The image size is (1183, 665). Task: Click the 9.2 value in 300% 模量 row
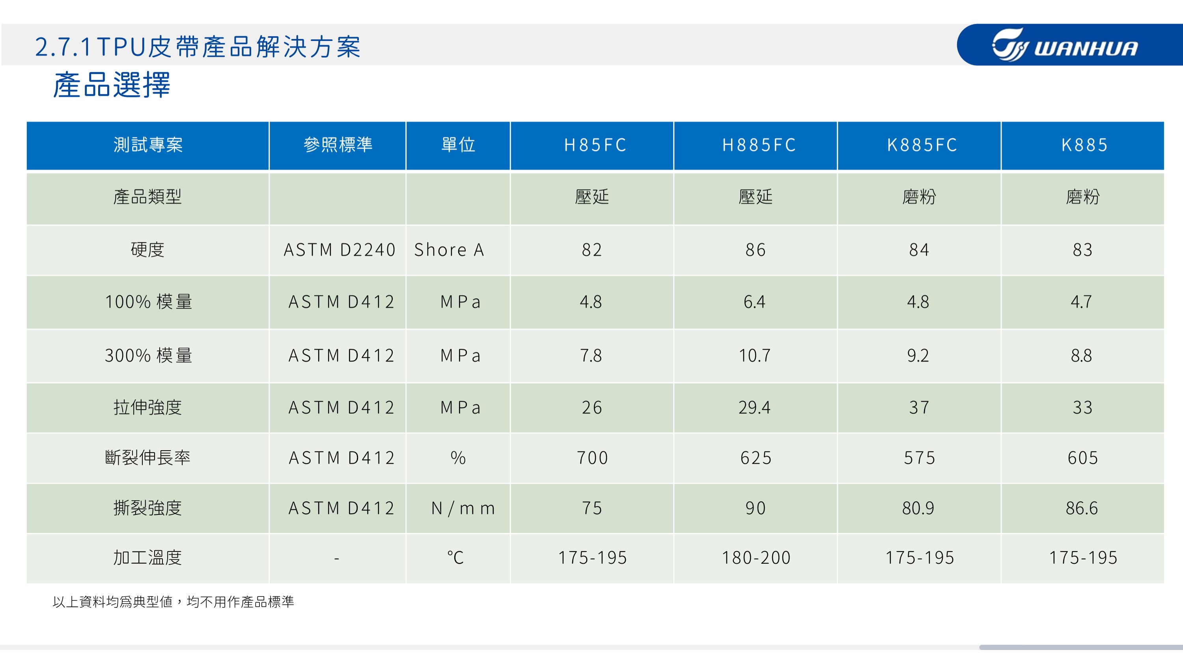tap(918, 356)
